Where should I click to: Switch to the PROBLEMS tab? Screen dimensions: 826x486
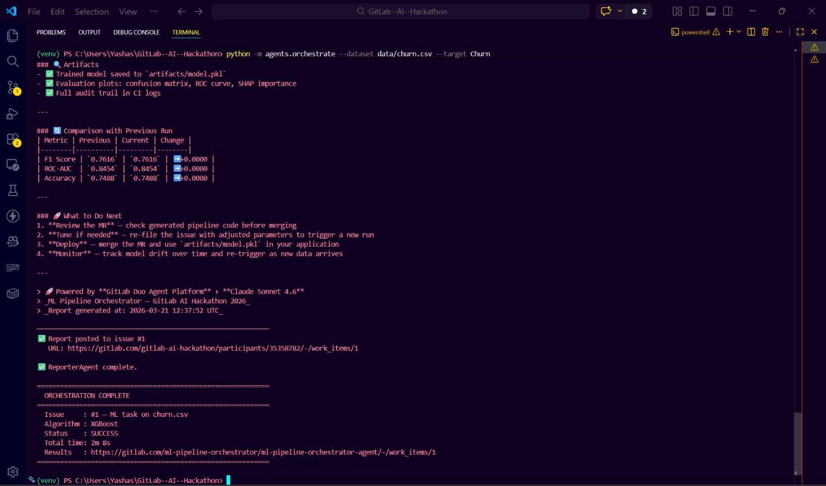point(51,32)
